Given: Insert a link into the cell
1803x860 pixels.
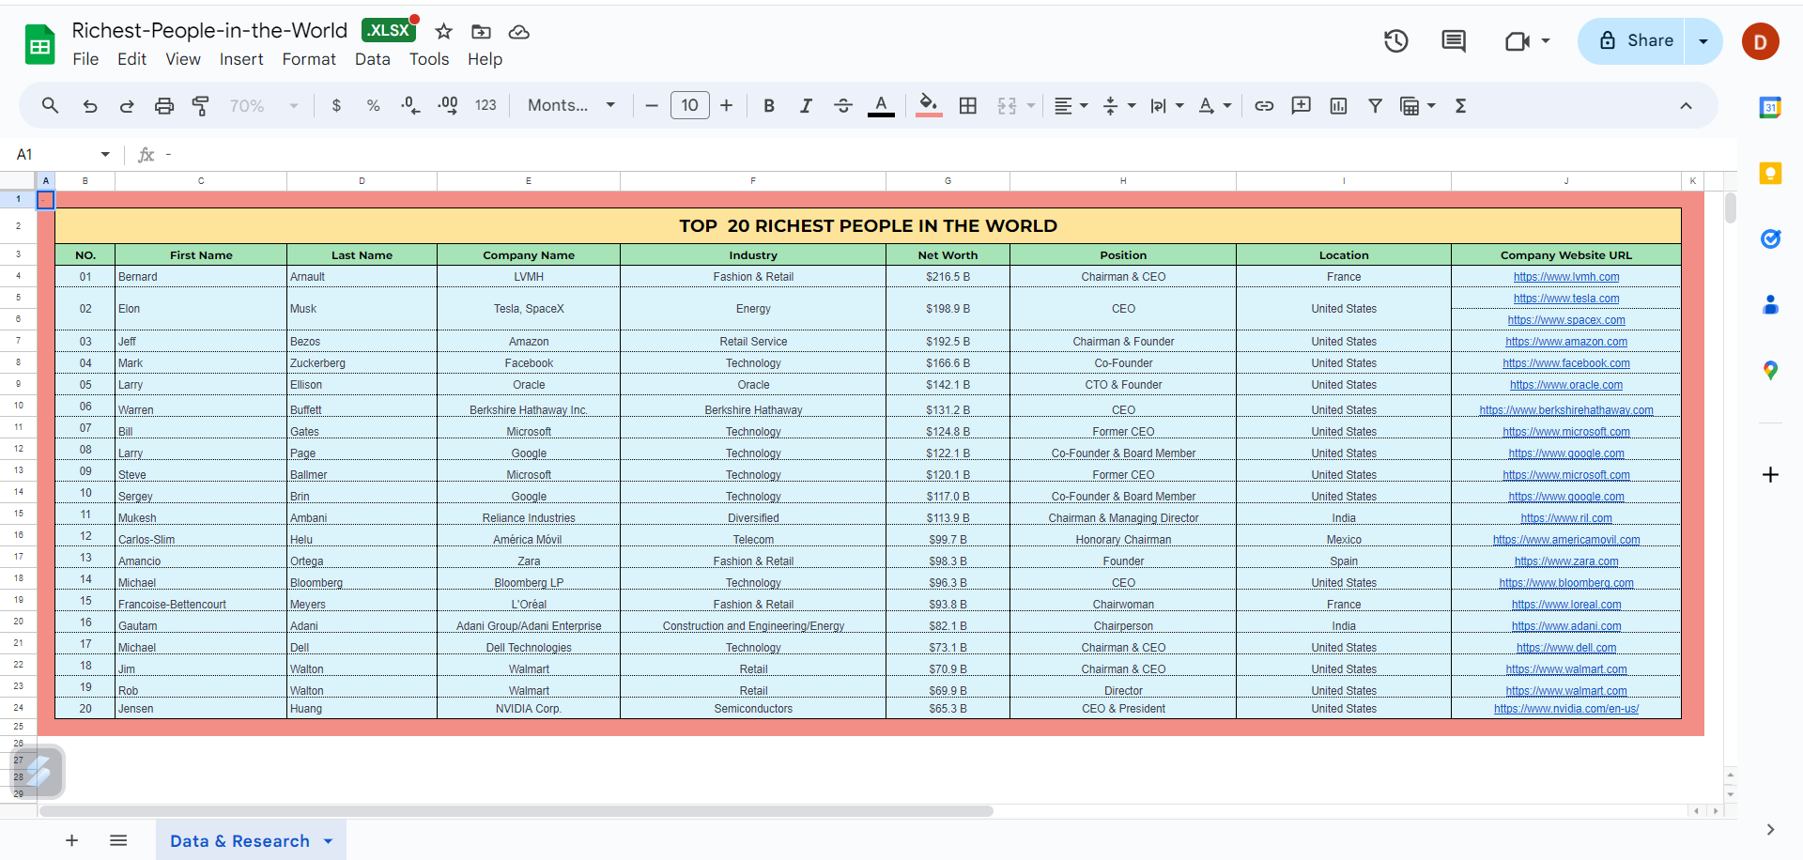Looking at the screenshot, I should tap(1264, 106).
